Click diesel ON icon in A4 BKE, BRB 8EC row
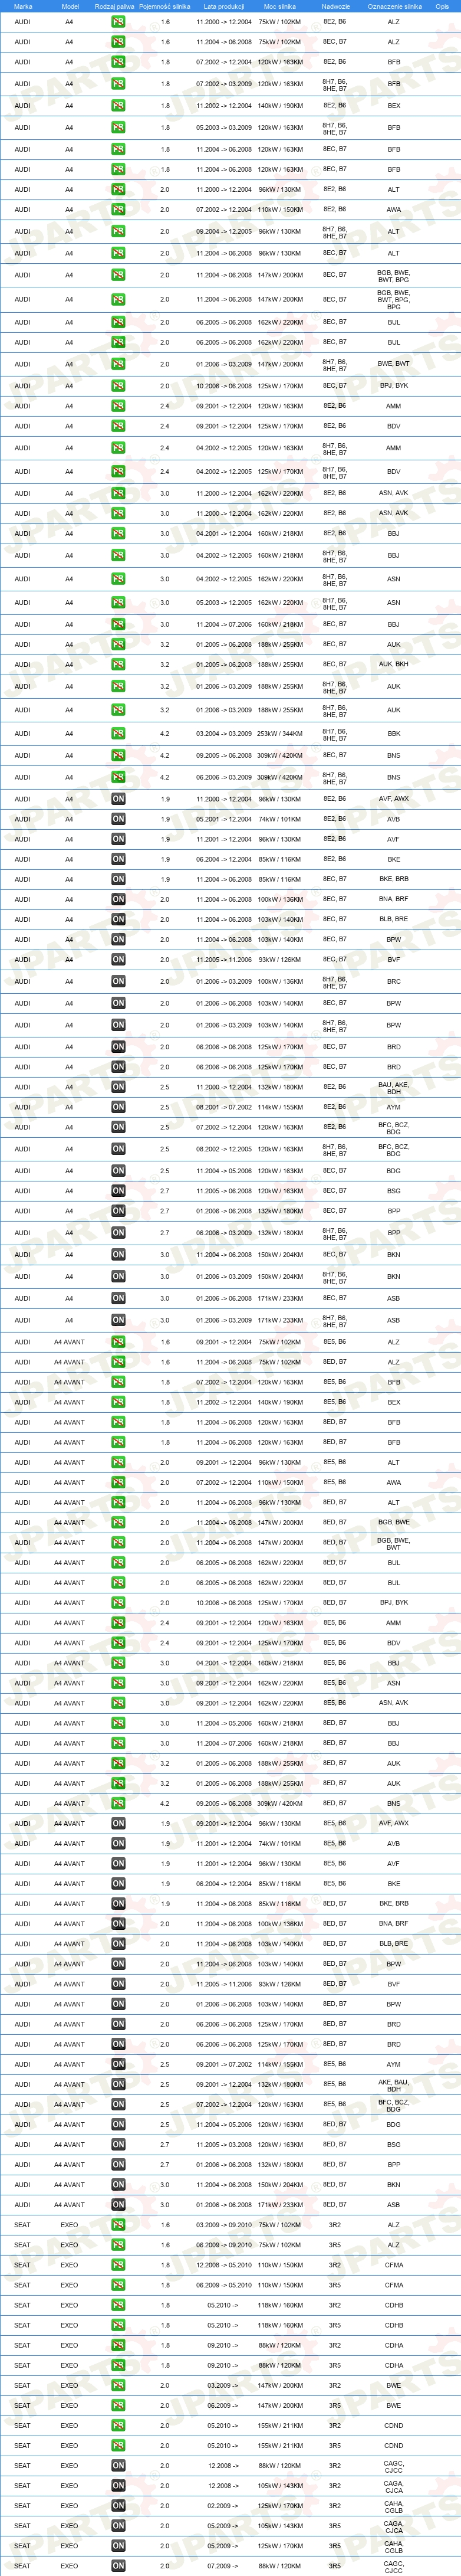Image resolution: width=461 pixels, height=2576 pixels. point(118,879)
